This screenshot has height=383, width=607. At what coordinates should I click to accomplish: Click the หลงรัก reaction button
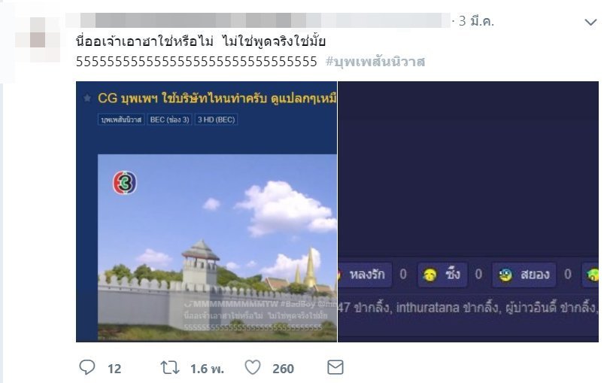(x=365, y=275)
